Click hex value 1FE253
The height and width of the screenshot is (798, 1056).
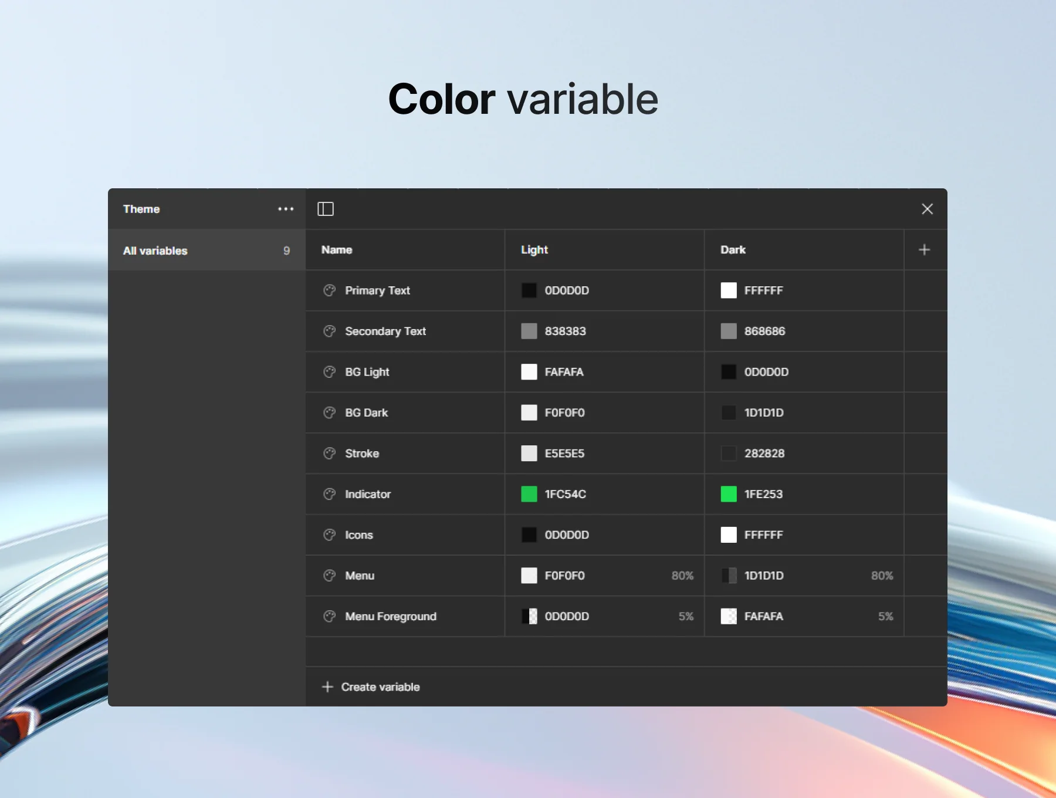(763, 494)
